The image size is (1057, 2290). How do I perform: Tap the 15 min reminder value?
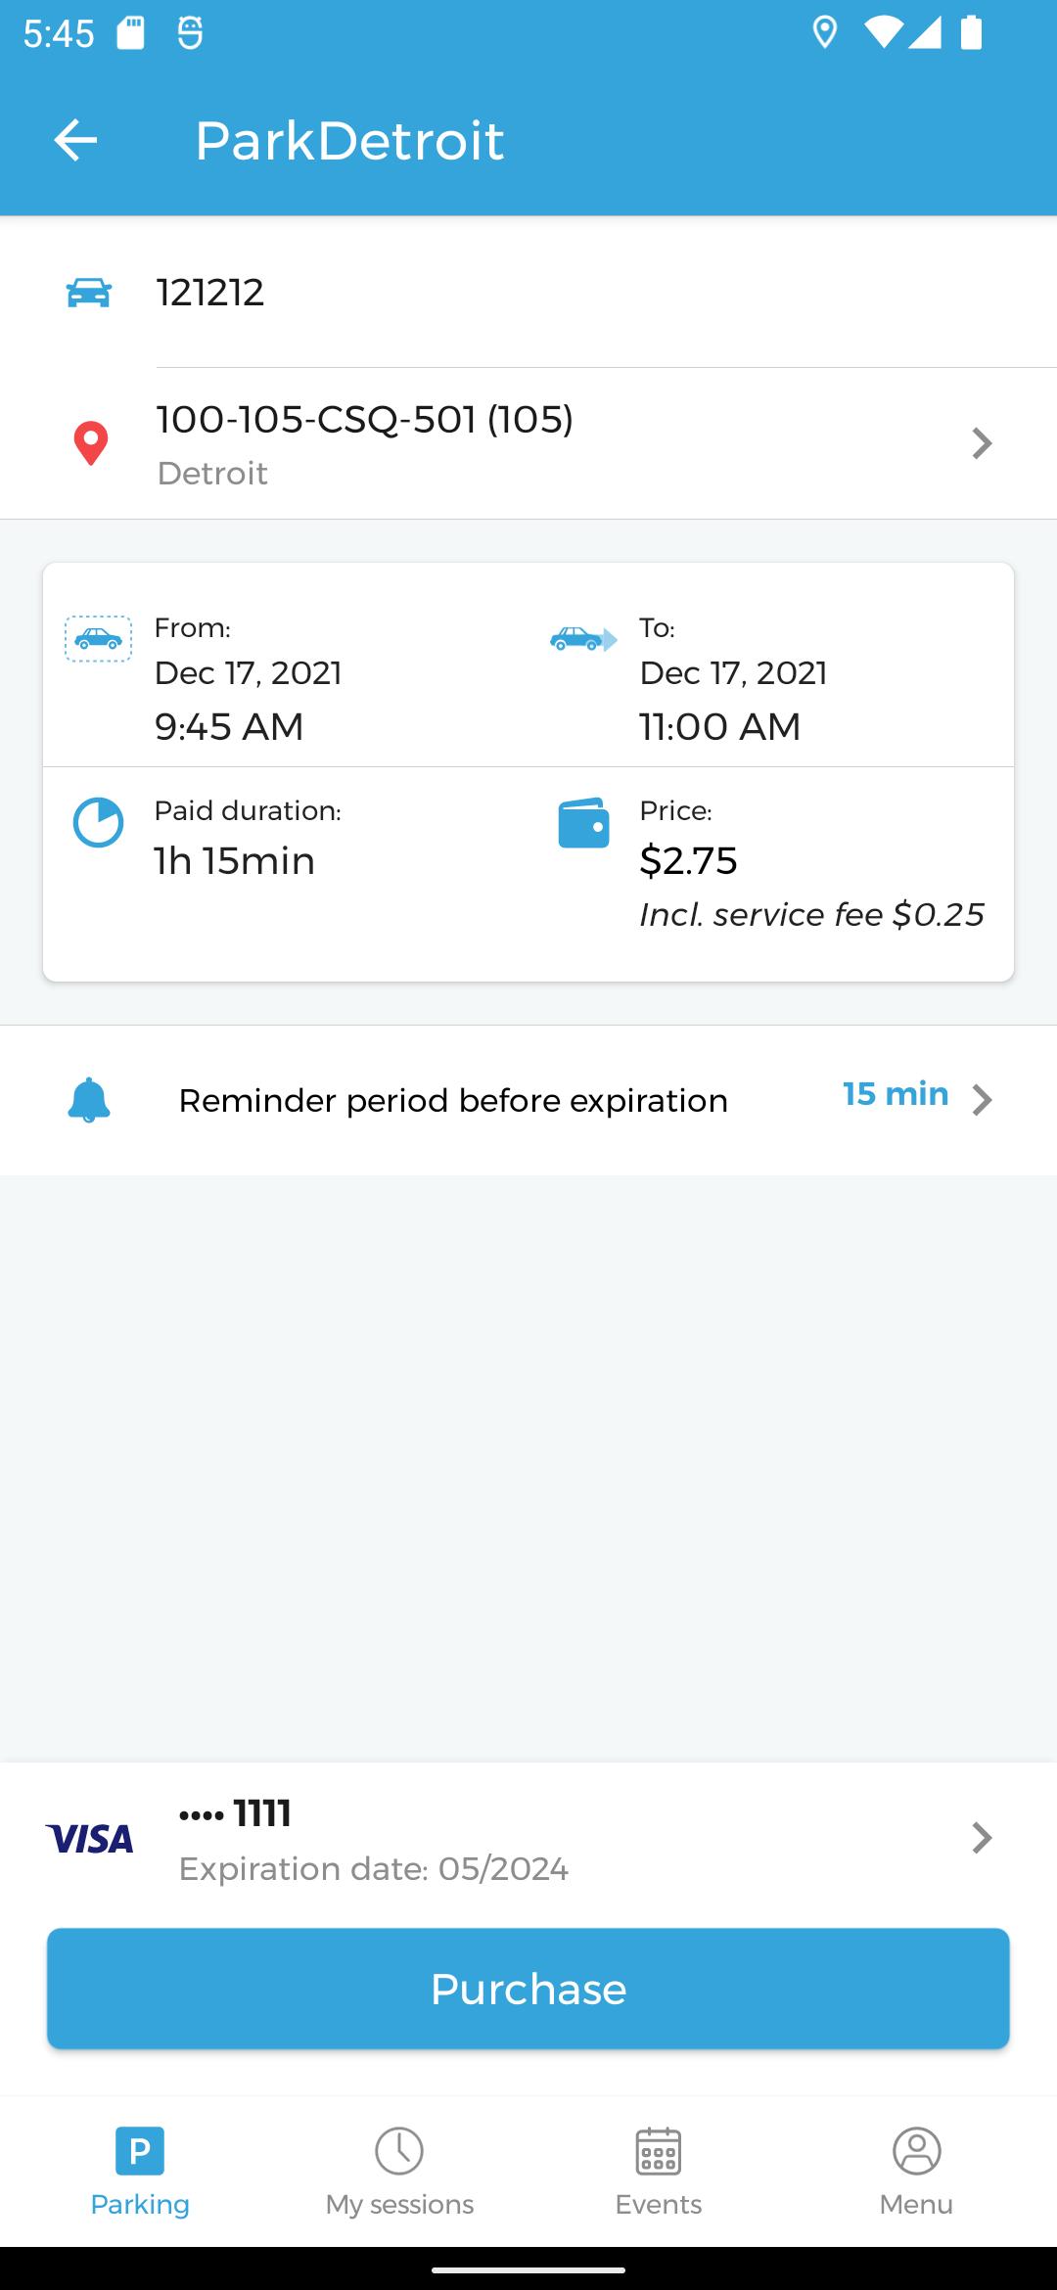tap(896, 1094)
